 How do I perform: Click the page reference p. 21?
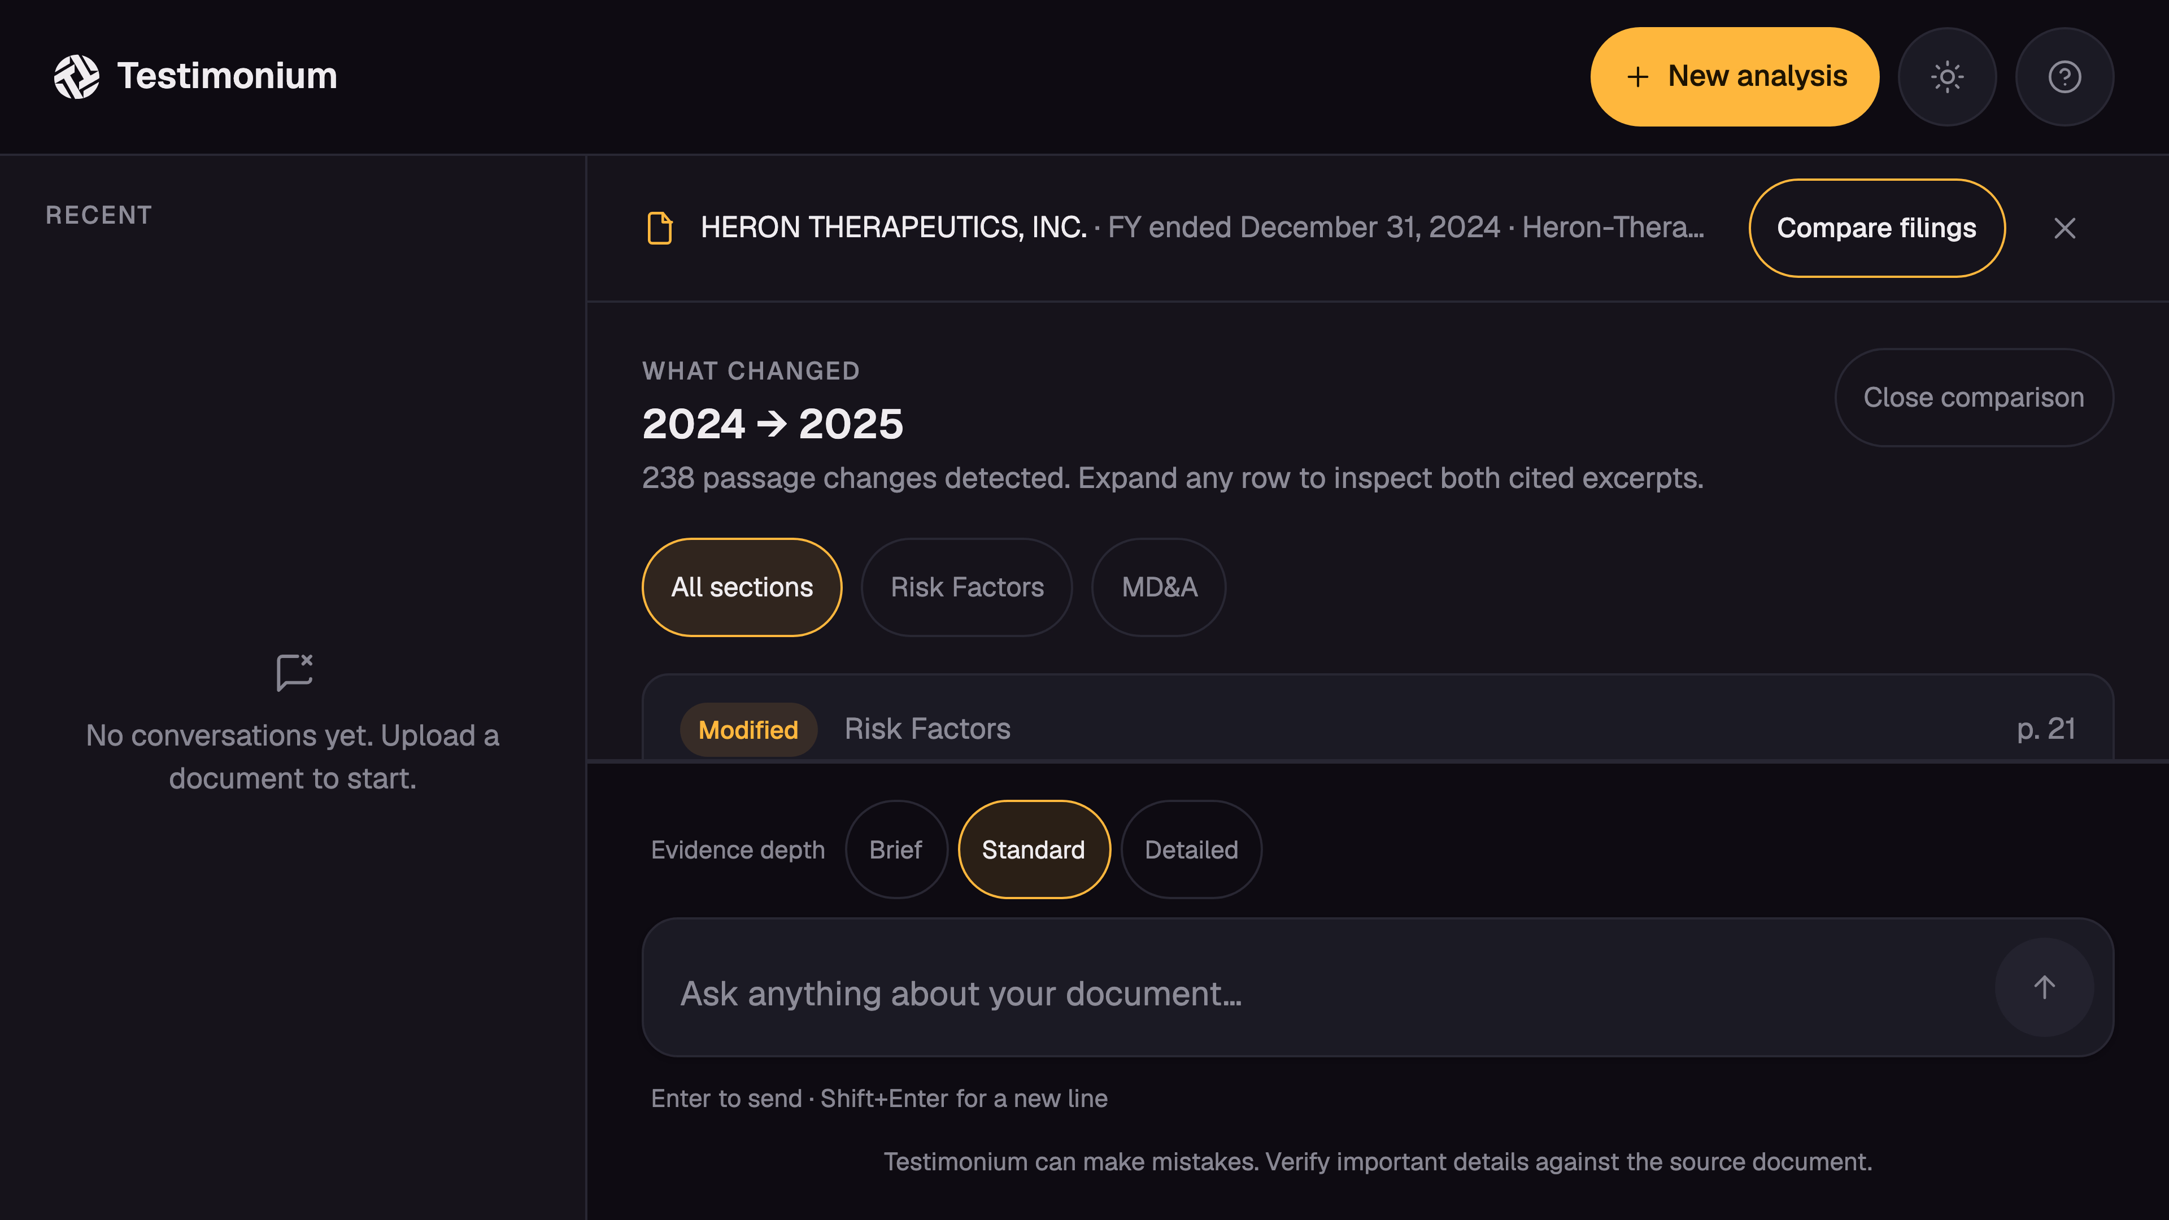[2046, 728]
